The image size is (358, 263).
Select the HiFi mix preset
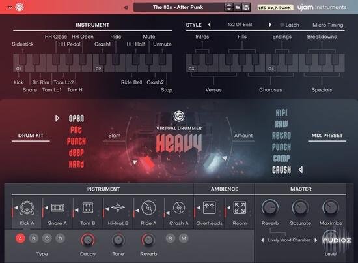click(281, 112)
